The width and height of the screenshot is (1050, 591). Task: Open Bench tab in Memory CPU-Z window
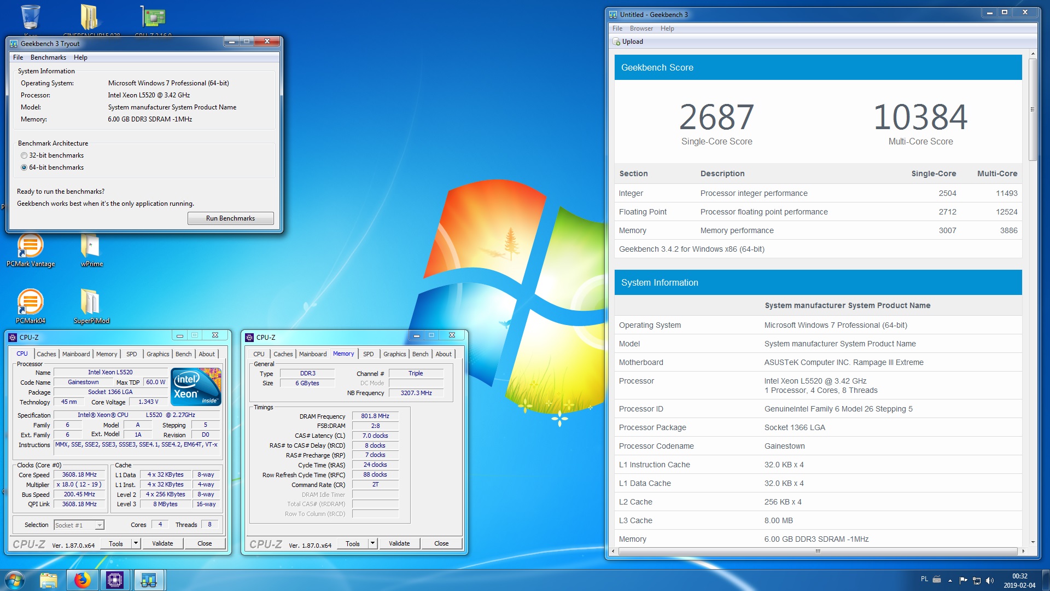[x=421, y=354]
